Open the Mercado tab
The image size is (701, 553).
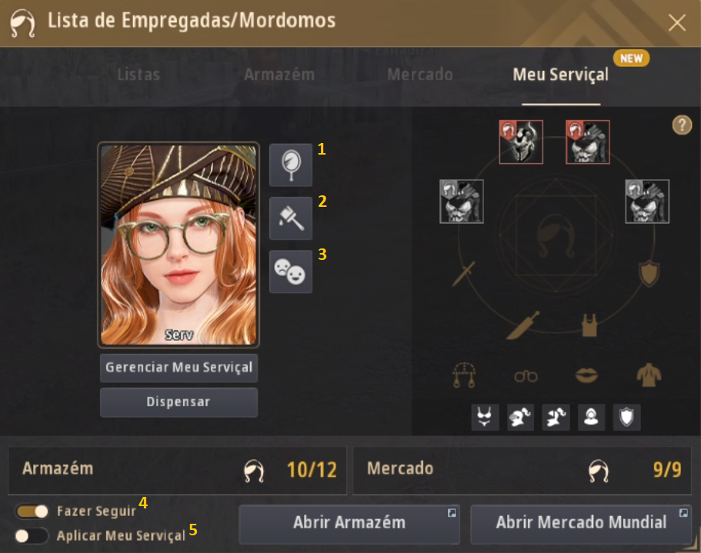coord(420,75)
